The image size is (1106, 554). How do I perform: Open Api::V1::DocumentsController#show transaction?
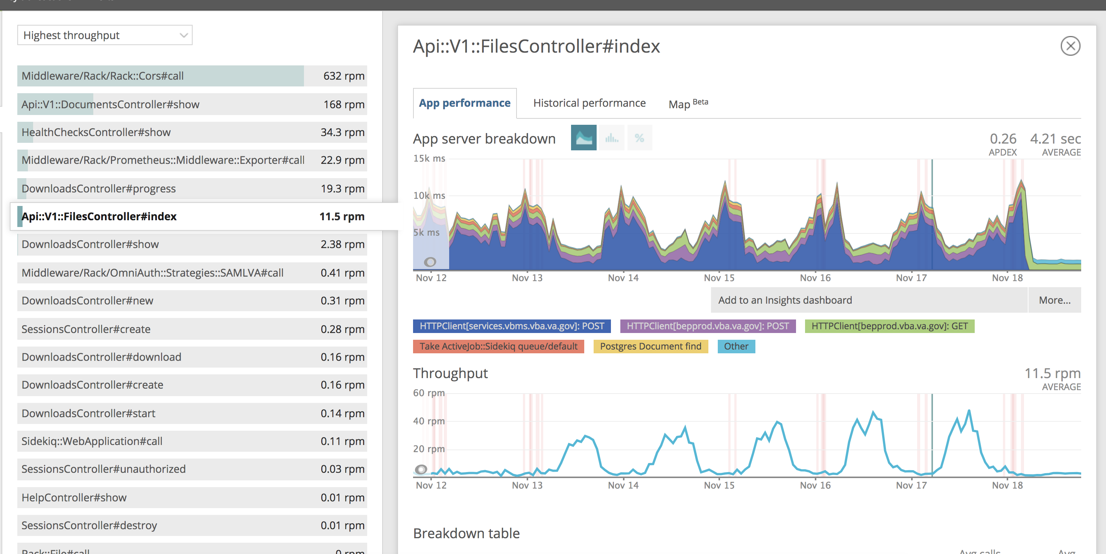(x=192, y=104)
